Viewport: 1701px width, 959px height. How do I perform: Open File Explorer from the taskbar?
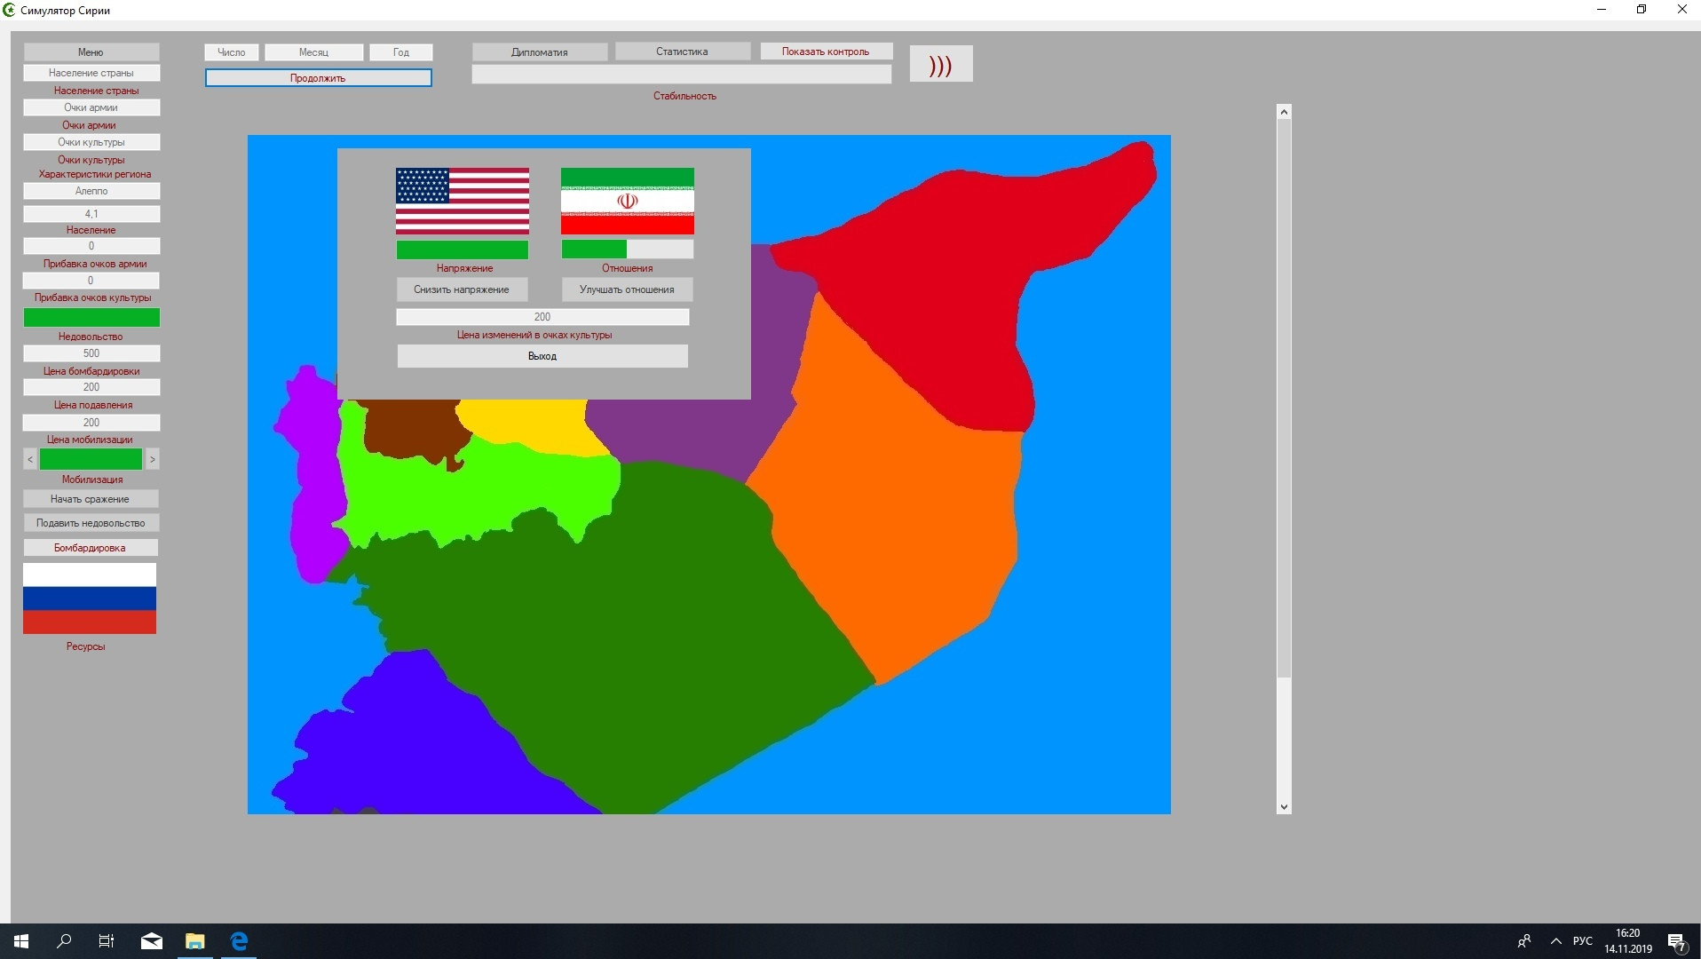[x=195, y=941]
